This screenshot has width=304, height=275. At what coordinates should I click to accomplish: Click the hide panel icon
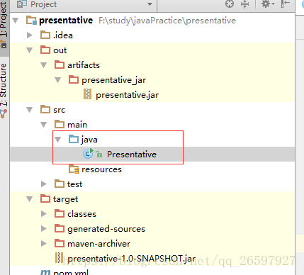click(x=286, y=4)
